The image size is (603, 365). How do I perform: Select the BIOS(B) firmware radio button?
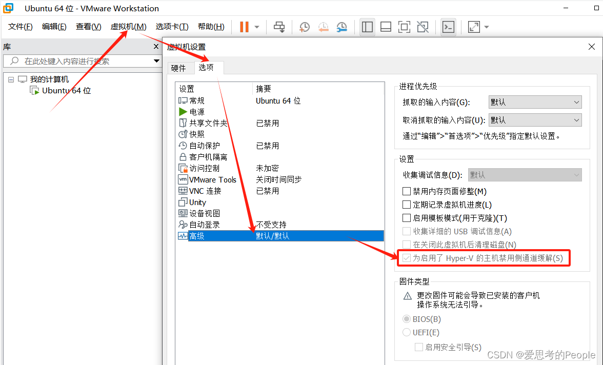407,319
